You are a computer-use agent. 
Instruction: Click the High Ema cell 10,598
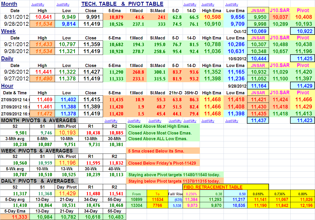(212, 17)
